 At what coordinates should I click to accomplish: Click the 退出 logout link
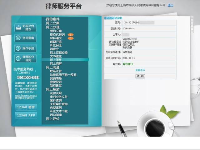click(170, 6)
